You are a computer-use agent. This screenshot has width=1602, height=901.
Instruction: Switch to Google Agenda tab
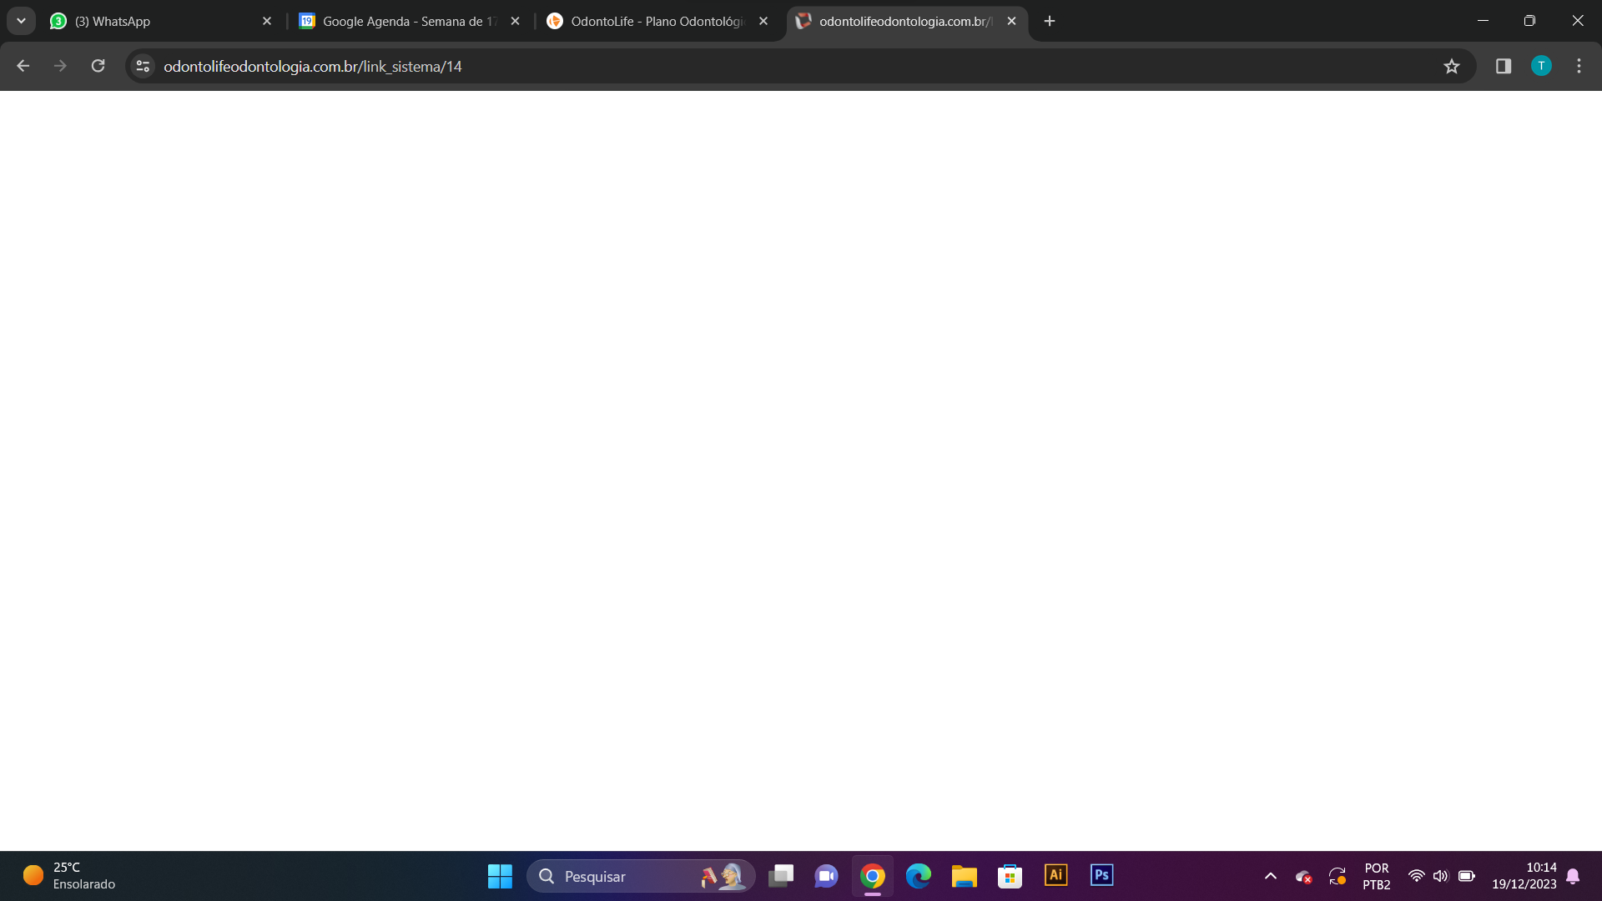(x=400, y=21)
